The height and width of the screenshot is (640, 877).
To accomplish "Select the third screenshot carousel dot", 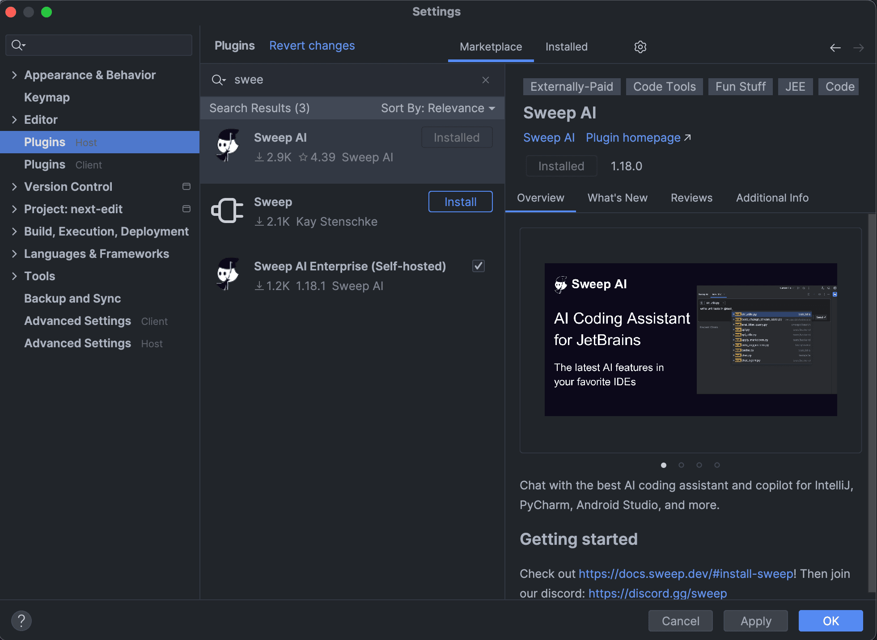I will tap(699, 465).
